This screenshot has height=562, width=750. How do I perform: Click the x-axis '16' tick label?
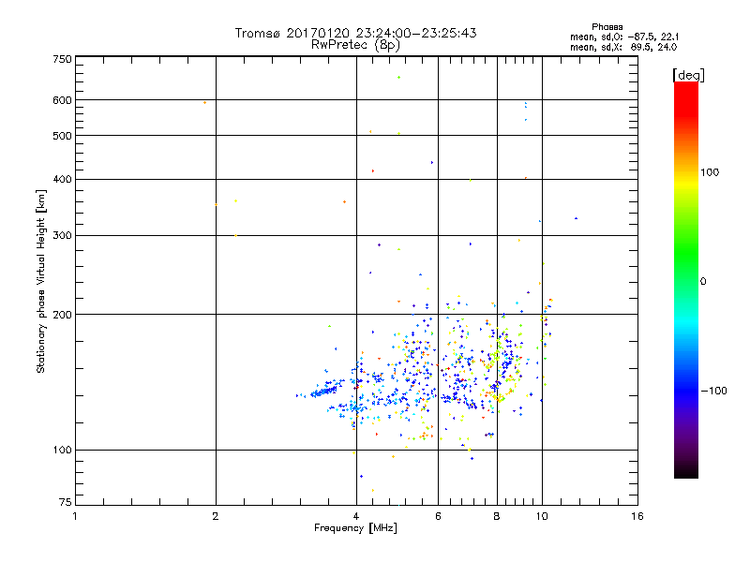coord(637,516)
